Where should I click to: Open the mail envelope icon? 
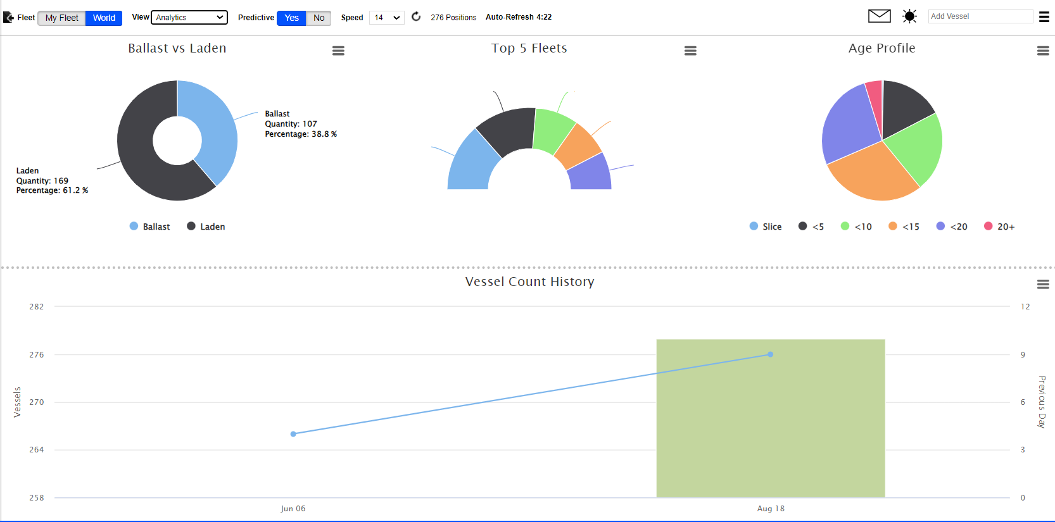pyautogui.click(x=879, y=16)
